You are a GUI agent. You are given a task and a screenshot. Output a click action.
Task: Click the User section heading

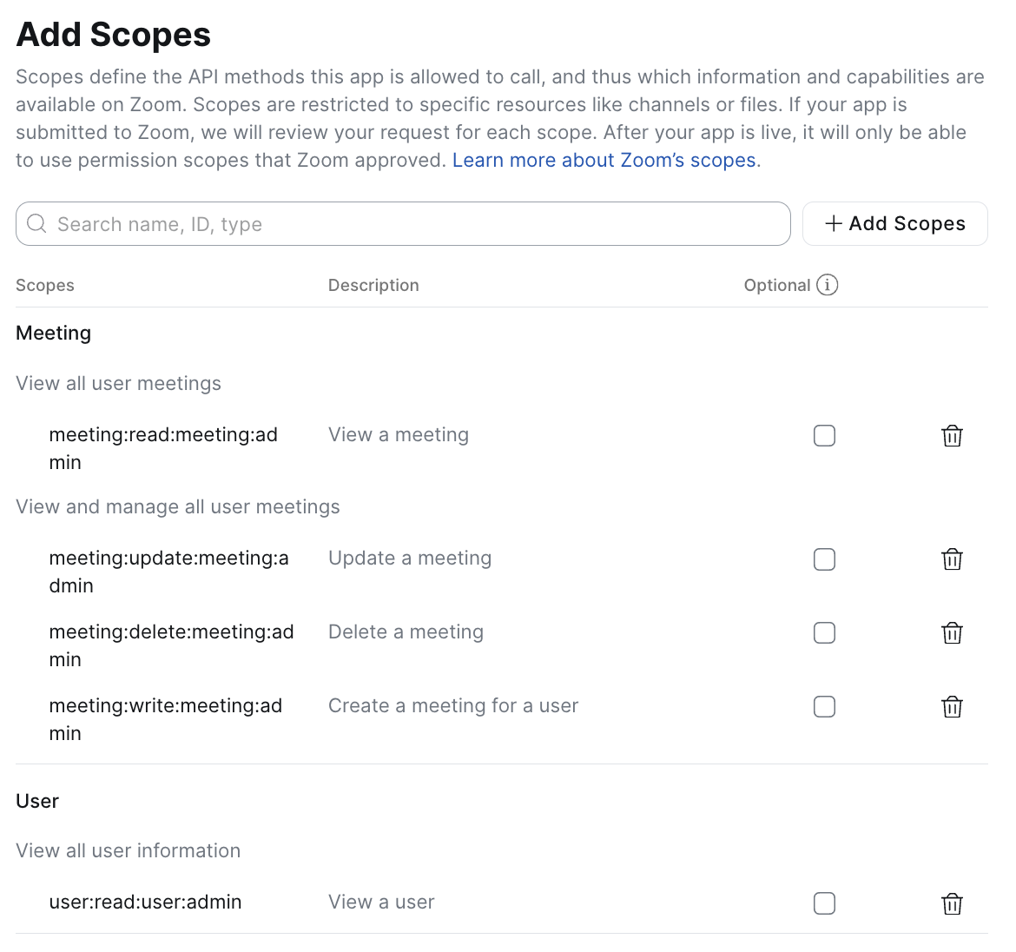[37, 801]
